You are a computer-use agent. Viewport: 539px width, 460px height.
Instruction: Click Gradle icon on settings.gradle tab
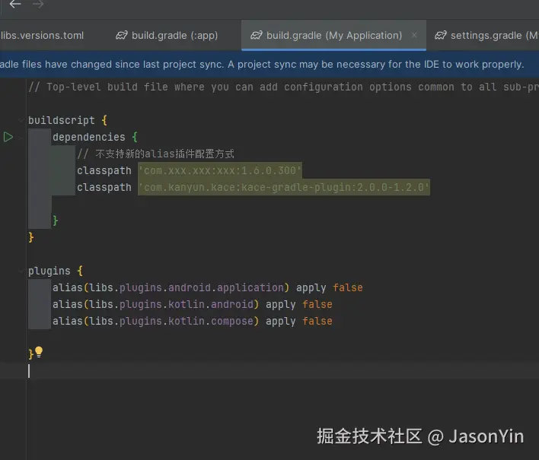[440, 36]
